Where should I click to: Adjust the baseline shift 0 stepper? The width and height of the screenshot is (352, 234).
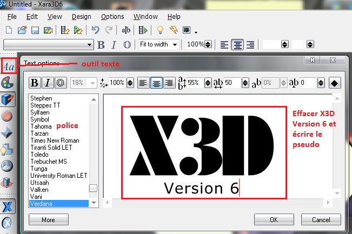point(321,83)
